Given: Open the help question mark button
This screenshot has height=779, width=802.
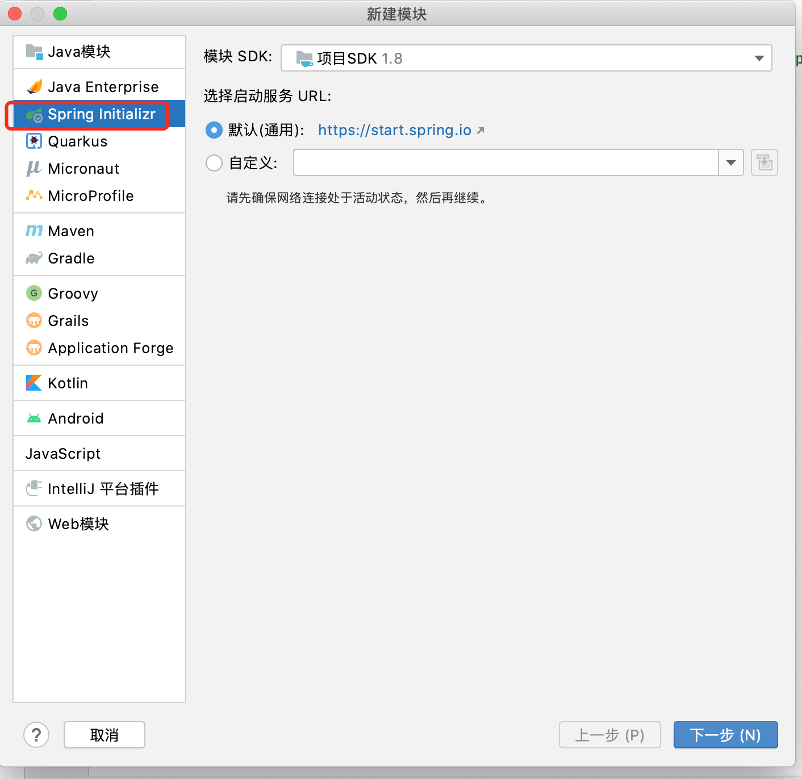Looking at the screenshot, I should (36, 735).
